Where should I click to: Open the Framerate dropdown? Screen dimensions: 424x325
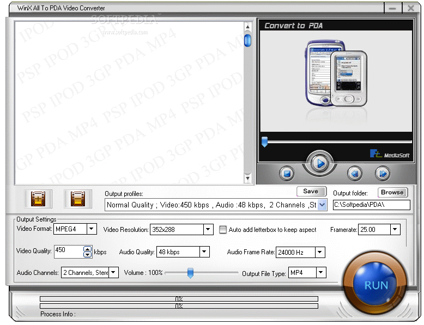pyautogui.click(x=395, y=229)
